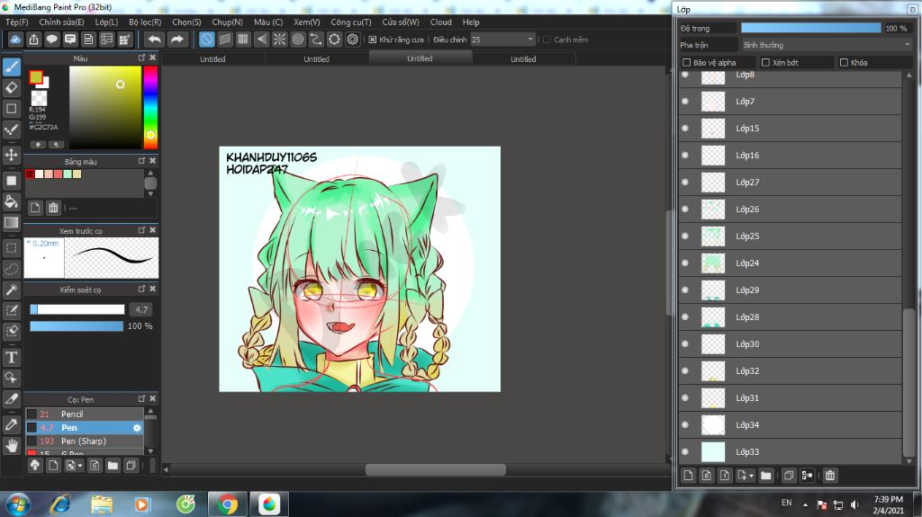Open the Cloud menu
The width and height of the screenshot is (922, 517).
click(x=441, y=22)
